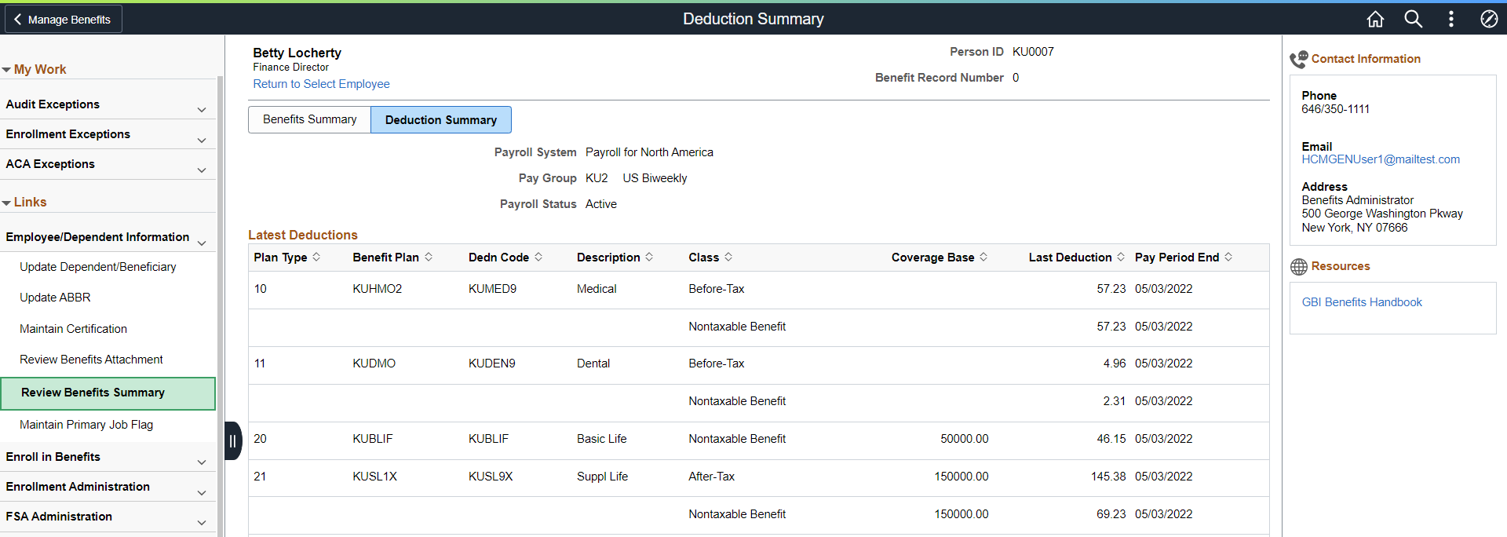Sort by Pay Period End arrows
1507x537 pixels.
[1228, 257]
